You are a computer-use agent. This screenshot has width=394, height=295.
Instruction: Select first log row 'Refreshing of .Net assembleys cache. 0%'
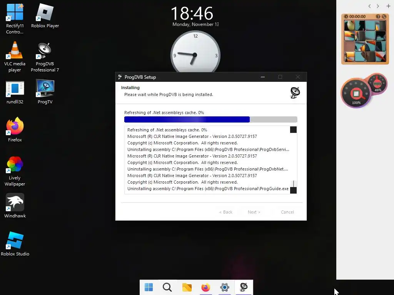167,130
